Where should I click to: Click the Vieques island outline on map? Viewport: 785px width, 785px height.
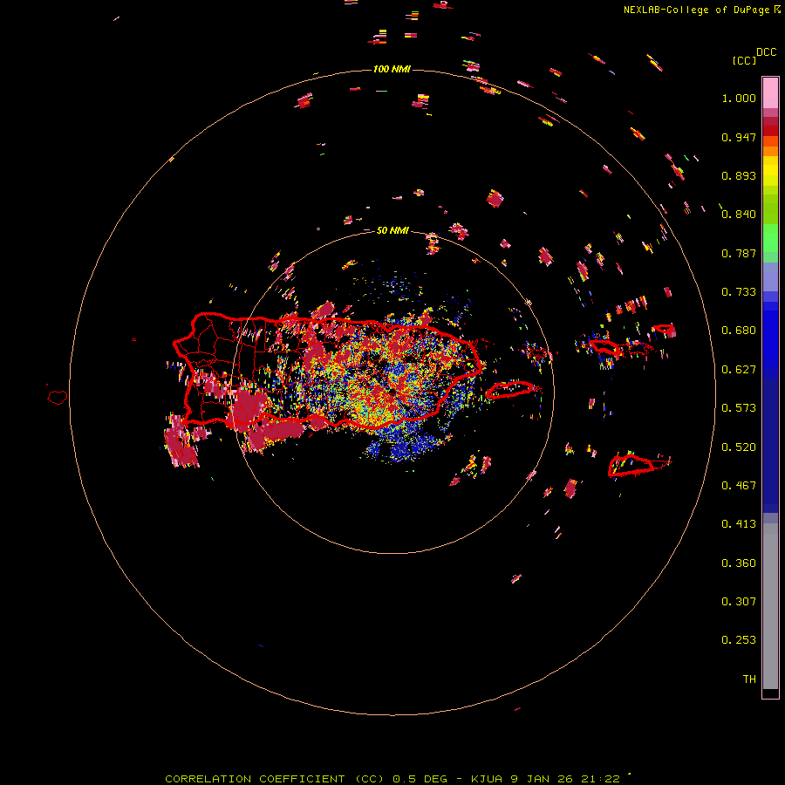pos(510,389)
